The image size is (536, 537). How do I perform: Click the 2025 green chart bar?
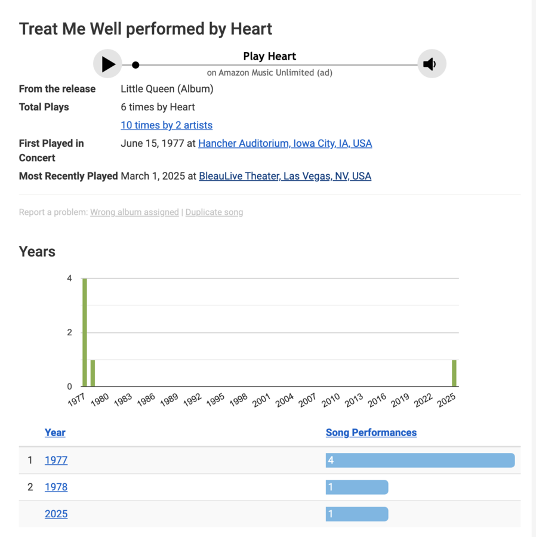tap(454, 373)
